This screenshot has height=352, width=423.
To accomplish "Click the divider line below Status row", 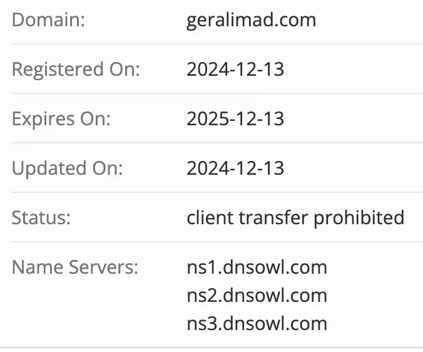I will pyautogui.click(x=211, y=242).
